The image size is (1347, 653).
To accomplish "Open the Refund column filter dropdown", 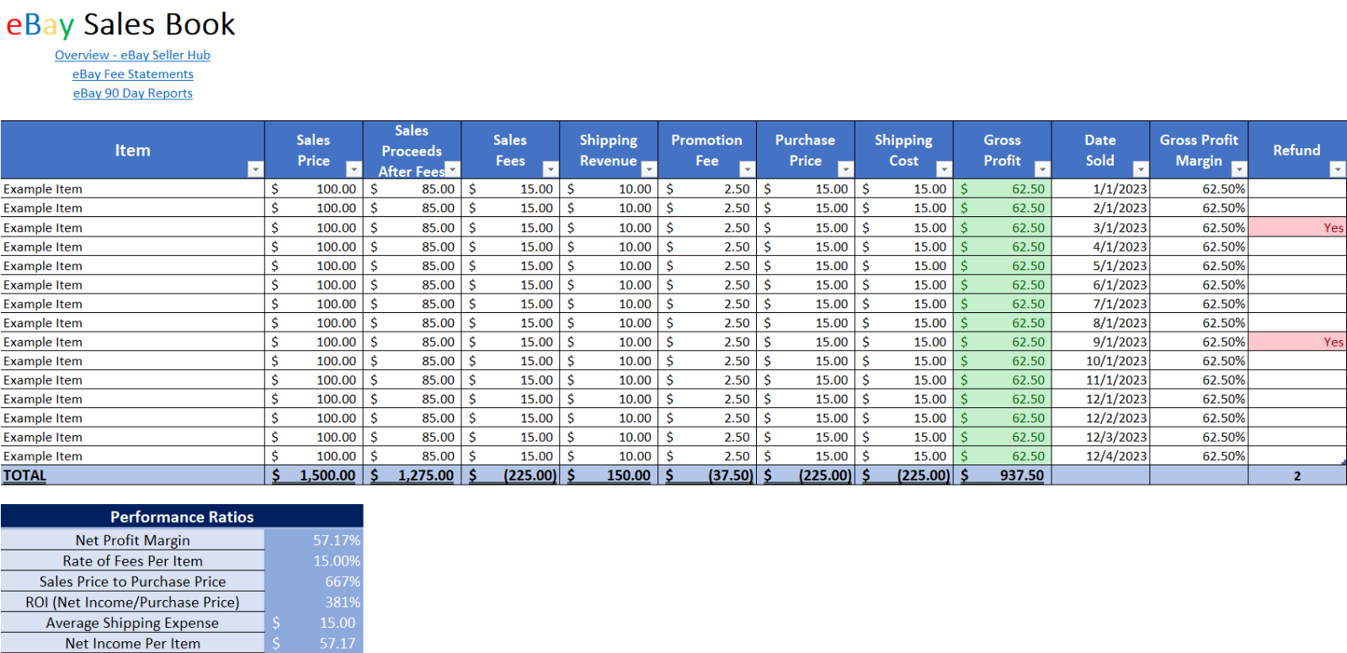I will pos(1338,169).
